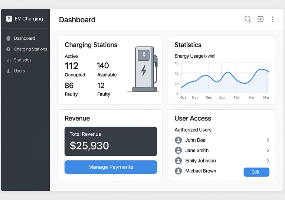The height and width of the screenshot is (200, 285).
Task: Expand Jane Smith's row chevron
Action: (268, 151)
